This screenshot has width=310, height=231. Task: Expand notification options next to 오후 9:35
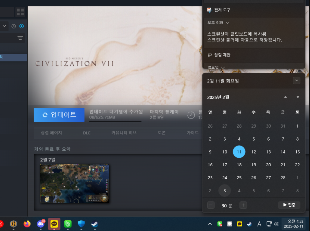[x=228, y=23]
